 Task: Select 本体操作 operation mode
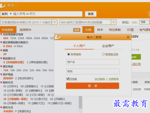[x=8, y=111]
